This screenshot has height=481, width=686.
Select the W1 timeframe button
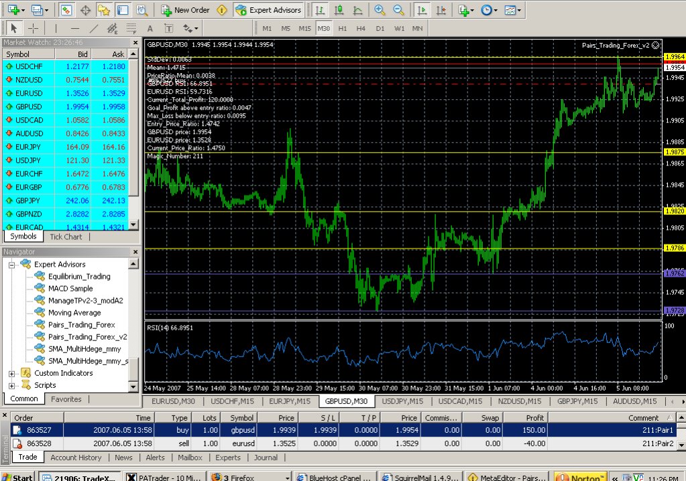(x=400, y=28)
